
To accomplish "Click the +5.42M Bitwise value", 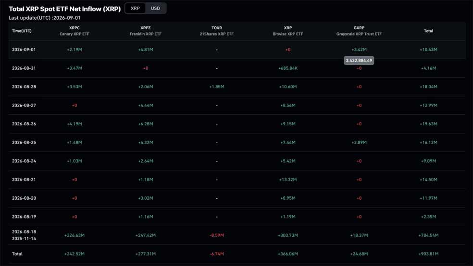I will [288, 161].
